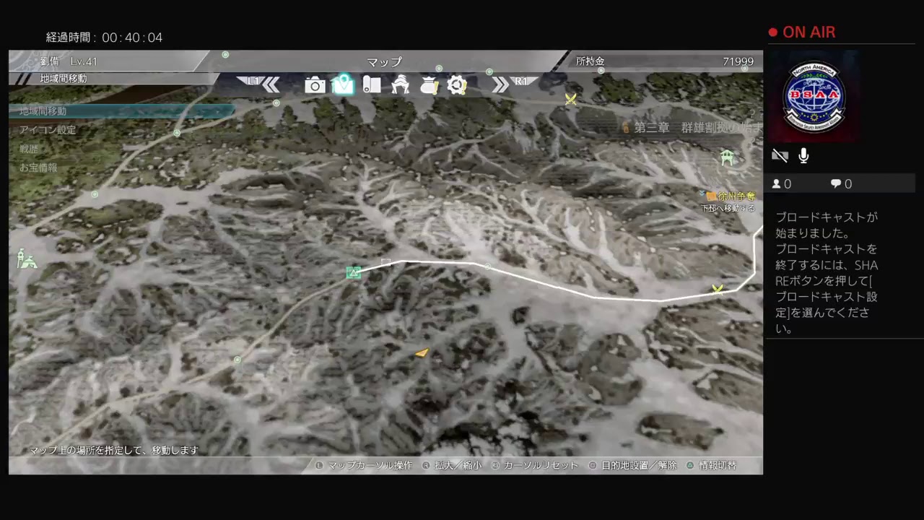Click the camp icon at left map edge
The width and height of the screenshot is (924, 520).
click(x=27, y=259)
